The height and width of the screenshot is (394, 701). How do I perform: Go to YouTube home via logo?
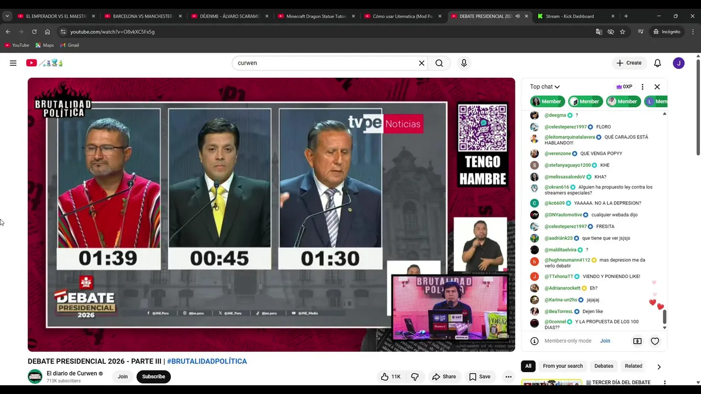tap(44, 63)
